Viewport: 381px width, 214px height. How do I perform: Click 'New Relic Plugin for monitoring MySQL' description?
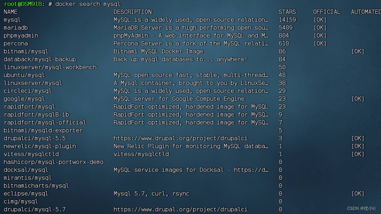191,146
